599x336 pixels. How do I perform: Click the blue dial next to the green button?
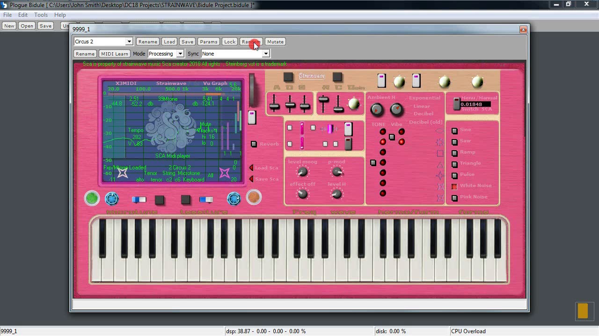pos(112,199)
